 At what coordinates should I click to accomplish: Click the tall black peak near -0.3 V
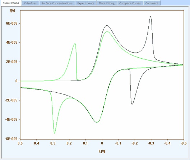click(150, 16)
